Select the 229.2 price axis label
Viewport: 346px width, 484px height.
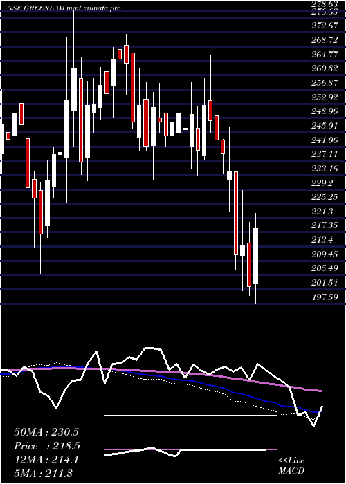(x=323, y=183)
